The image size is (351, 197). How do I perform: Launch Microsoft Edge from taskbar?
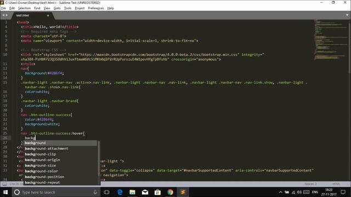tap(120, 192)
